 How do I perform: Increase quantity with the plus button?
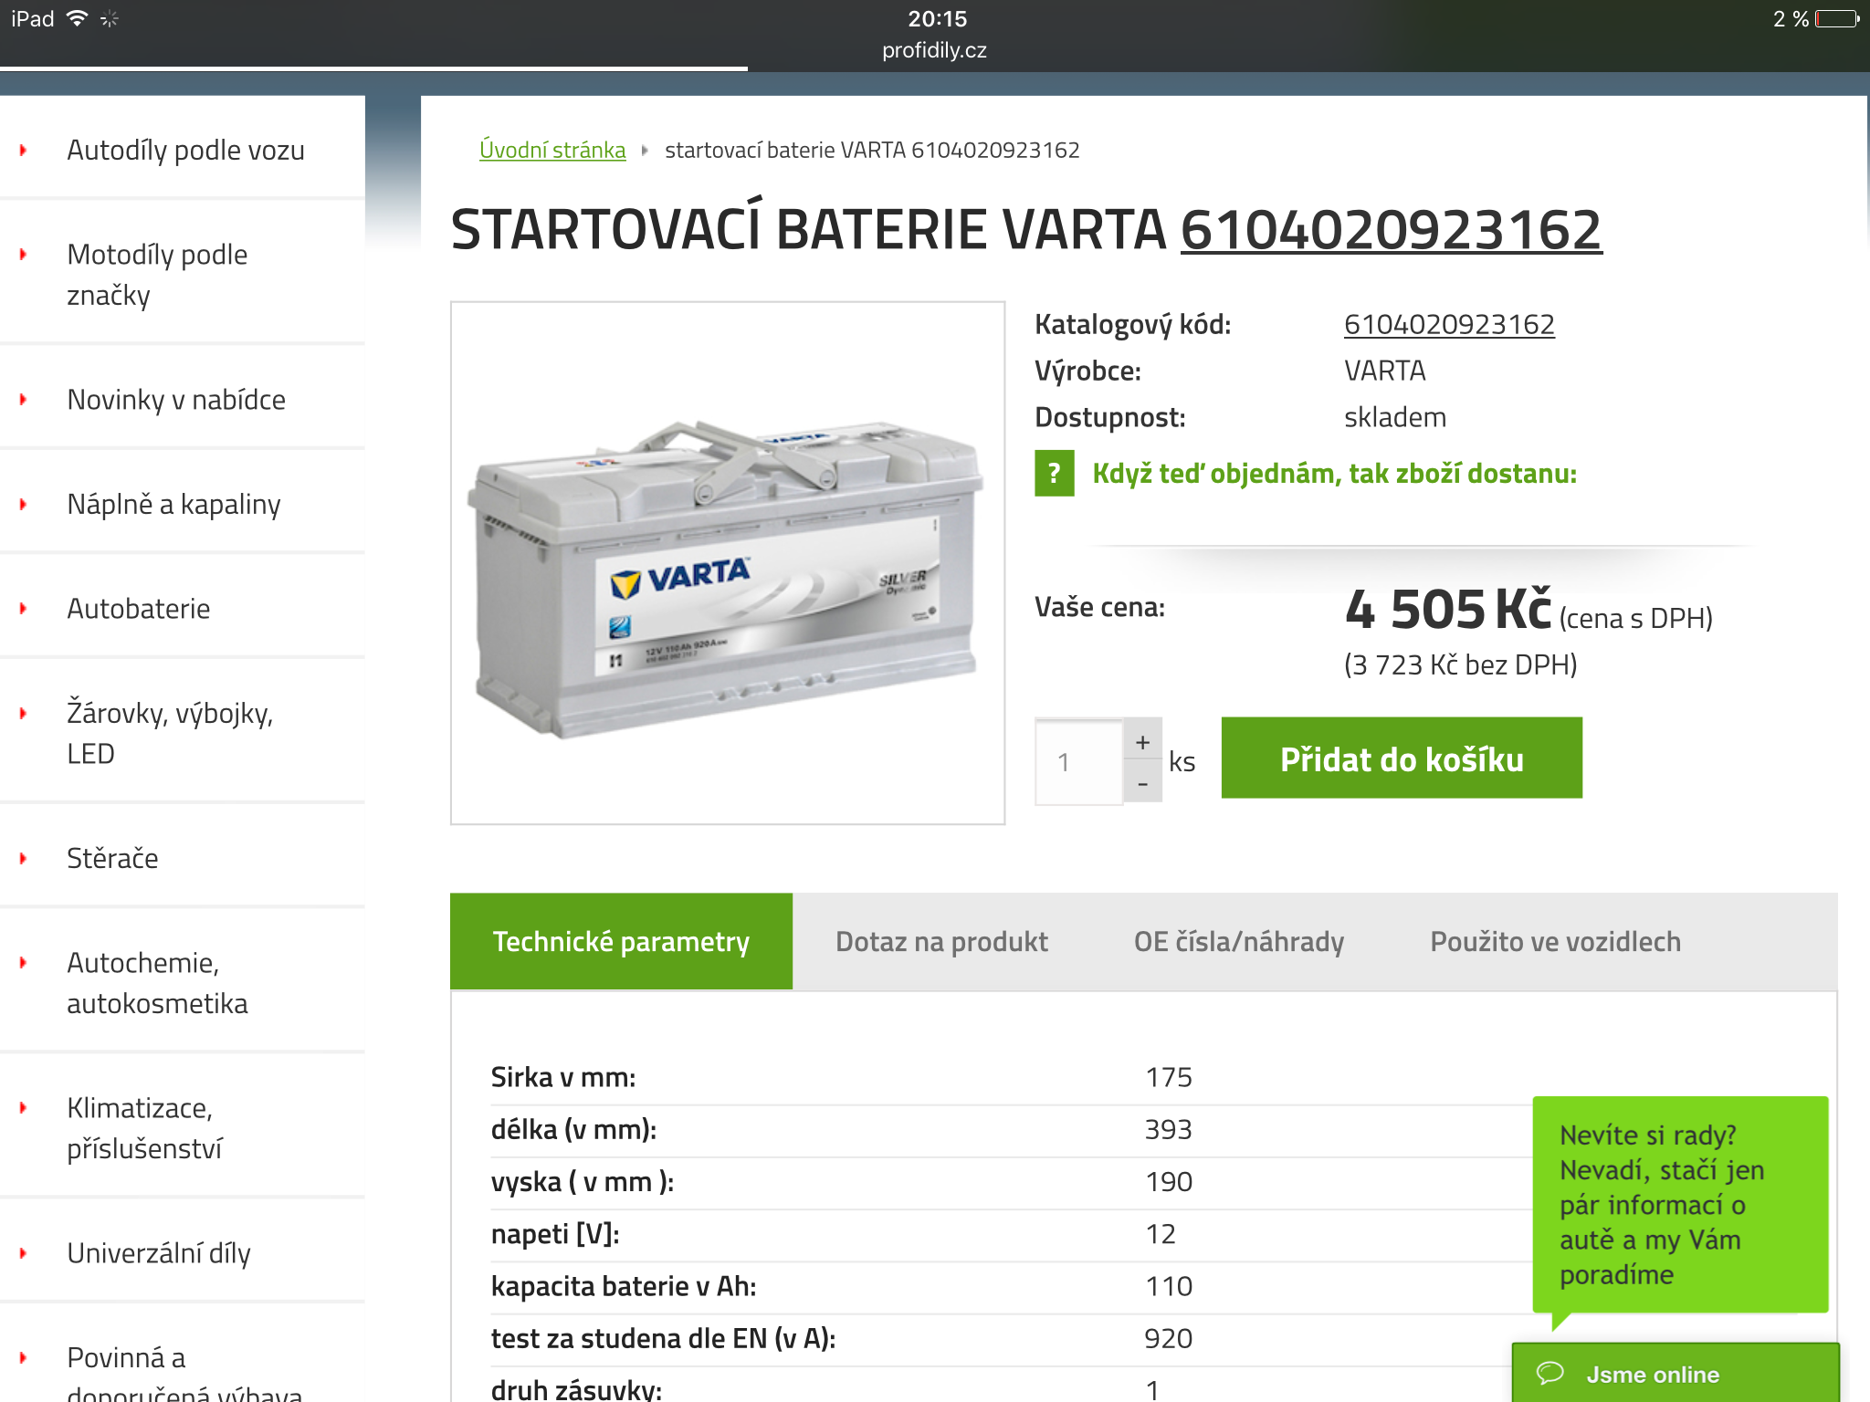(1142, 742)
